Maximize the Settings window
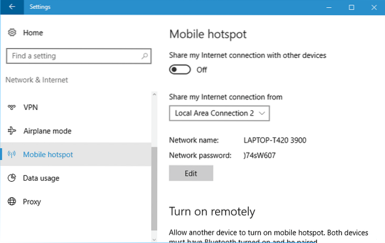Screen dimensions: 385x243 coord(351,7)
